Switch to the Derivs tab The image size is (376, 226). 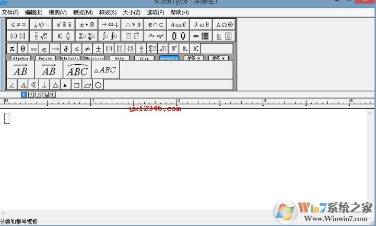45,58
